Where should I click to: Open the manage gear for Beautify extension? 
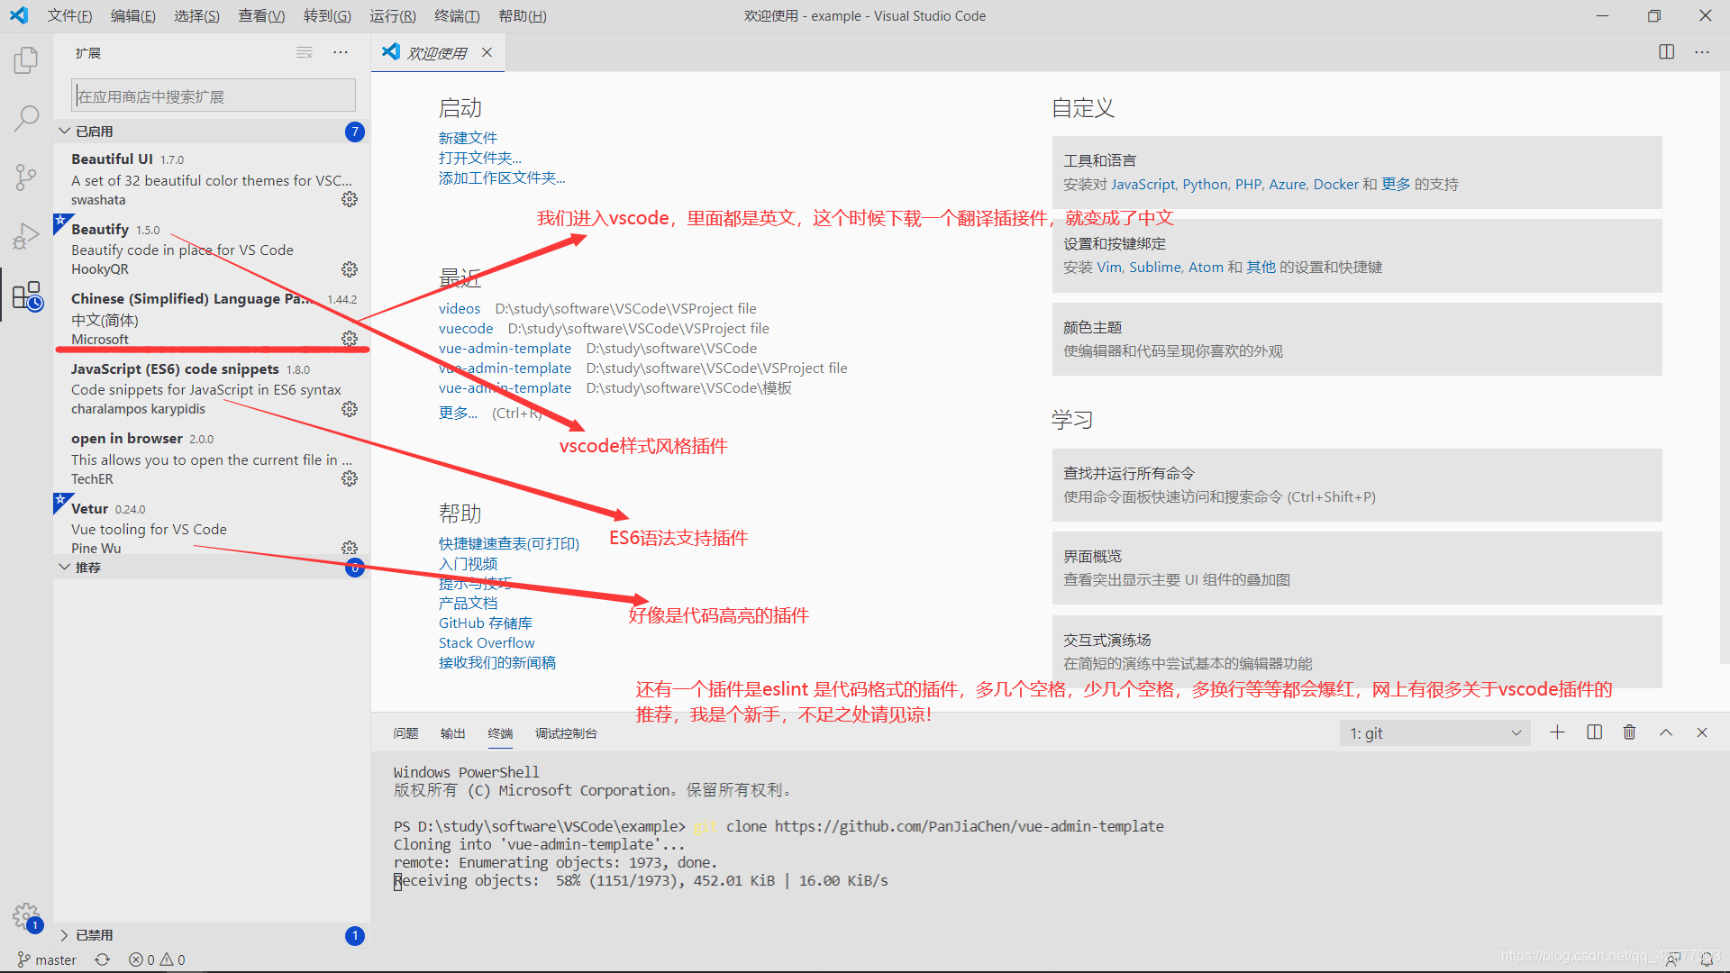pyautogui.click(x=350, y=269)
